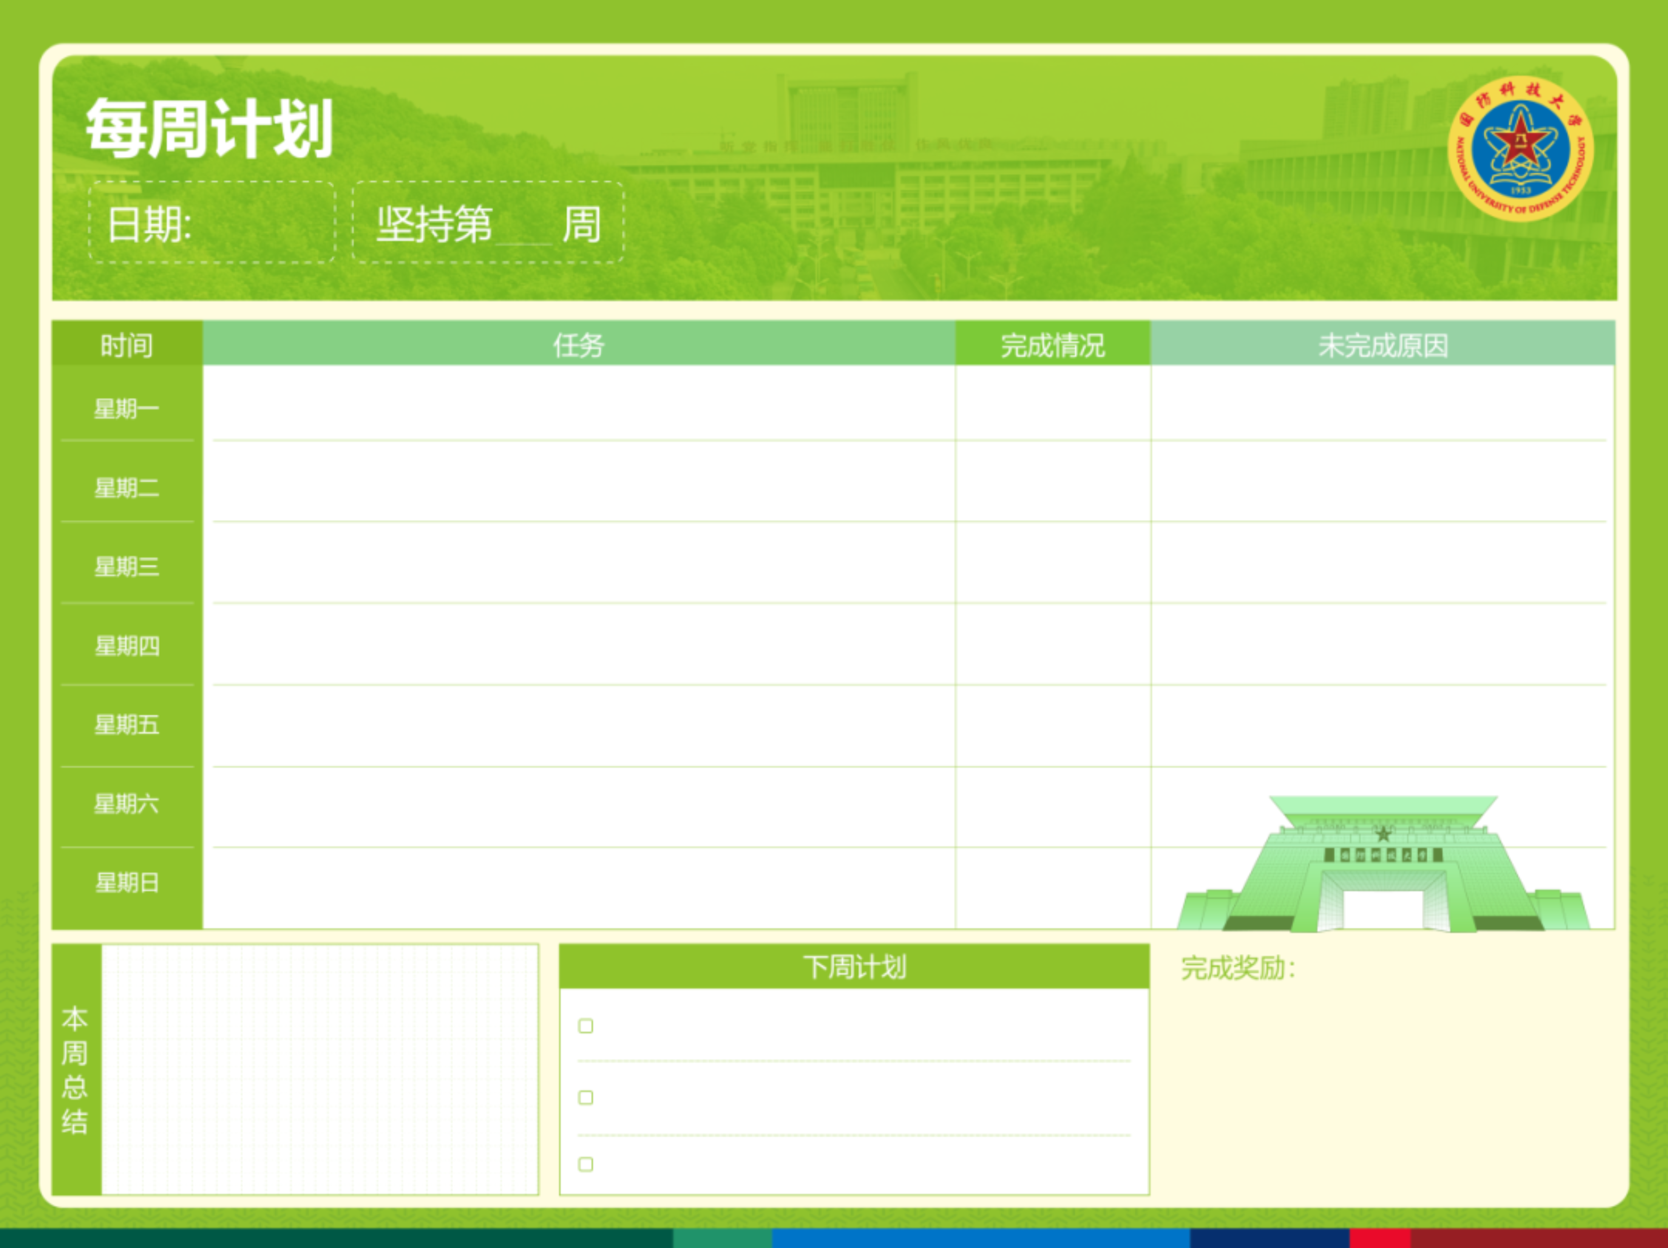Select the 完成情况 column header
The height and width of the screenshot is (1248, 1668).
tap(1053, 344)
